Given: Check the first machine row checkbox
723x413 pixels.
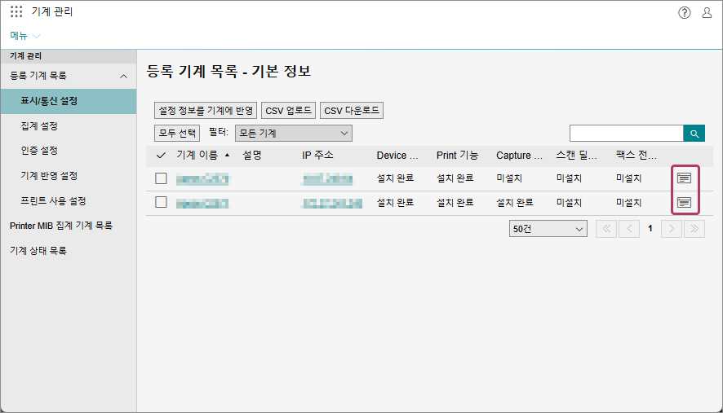Looking at the screenshot, I should (x=162, y=178).
